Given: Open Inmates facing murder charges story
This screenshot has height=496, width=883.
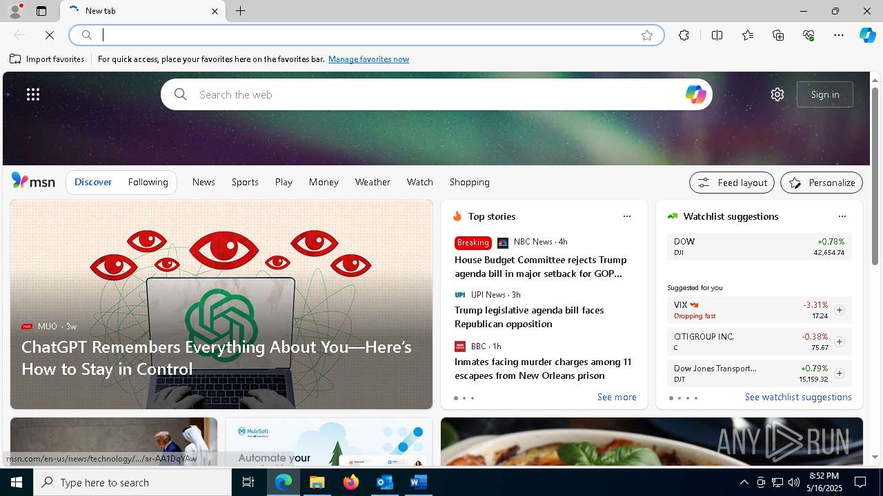Looking at the screenshot, I should (543, 369).
